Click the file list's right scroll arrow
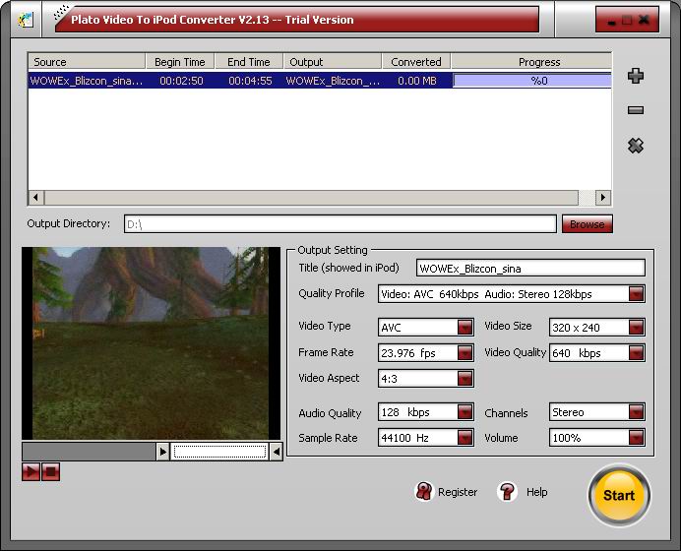681x551 pixels. (x=603, y=198)
